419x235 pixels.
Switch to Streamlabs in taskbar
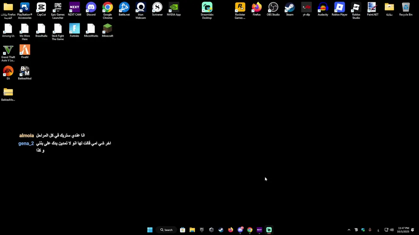(269, 230)
